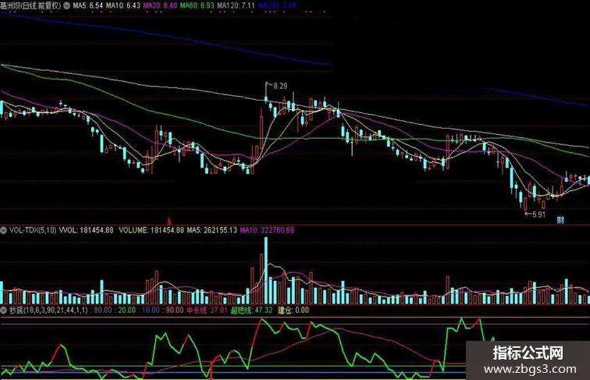Screen dimensions: 590x380
Task: Select volume MA5: 262155.13 value
Action: coord(212,230)
